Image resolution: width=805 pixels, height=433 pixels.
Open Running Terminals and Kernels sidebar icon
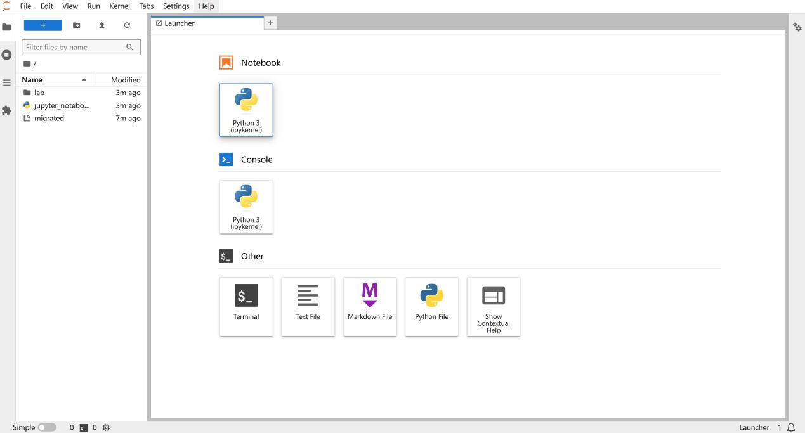[x=7, y=55]
